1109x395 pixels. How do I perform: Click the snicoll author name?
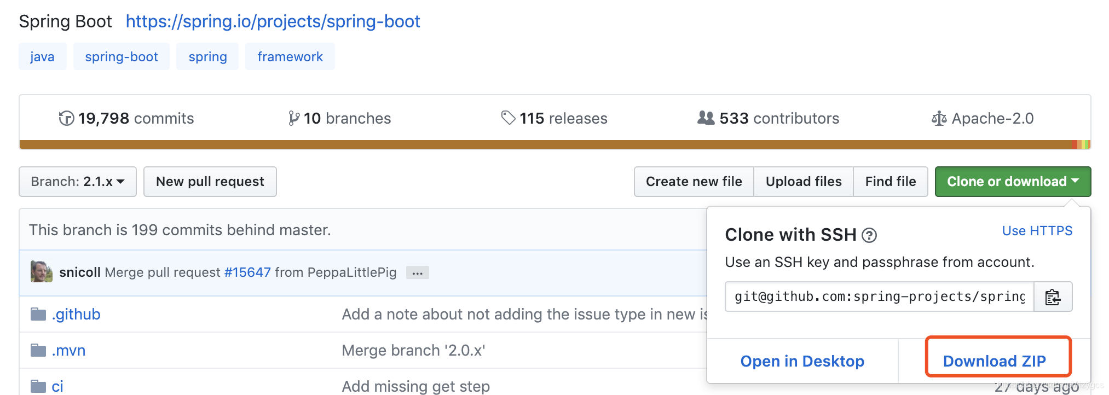80,272
